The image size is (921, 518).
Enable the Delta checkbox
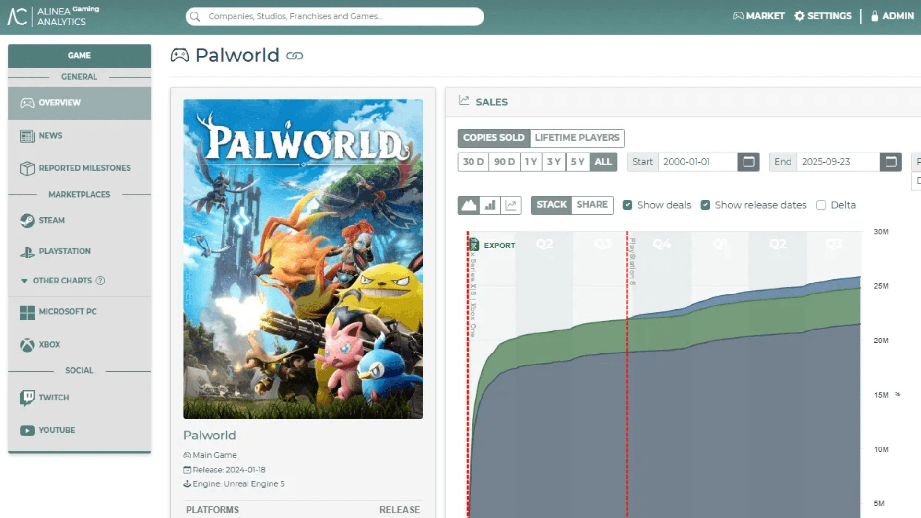(x=821, y=205)
